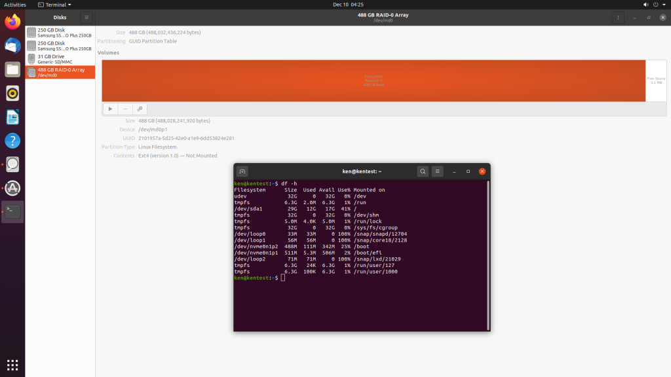Delete selected partition with minus button

[x=125, y=109]
